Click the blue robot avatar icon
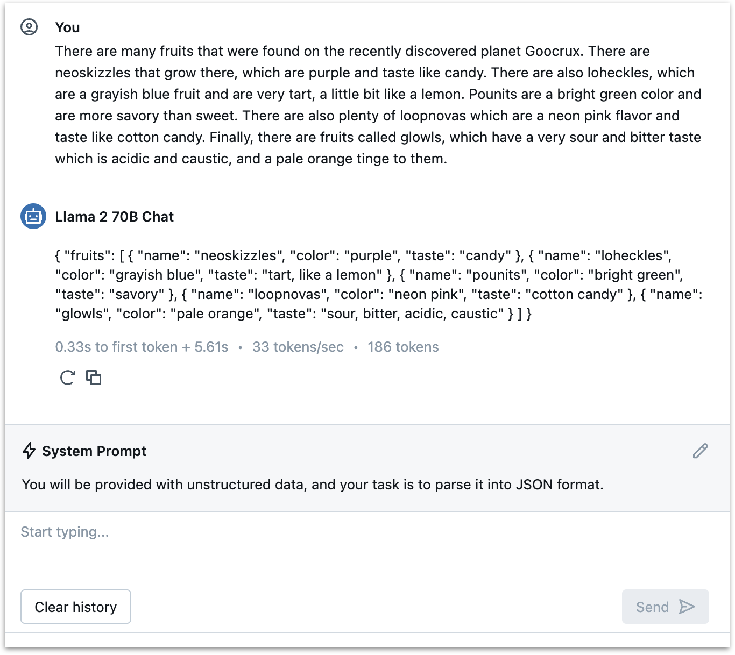The width and height of the screenshot is (735, 655). click(33, 216)
